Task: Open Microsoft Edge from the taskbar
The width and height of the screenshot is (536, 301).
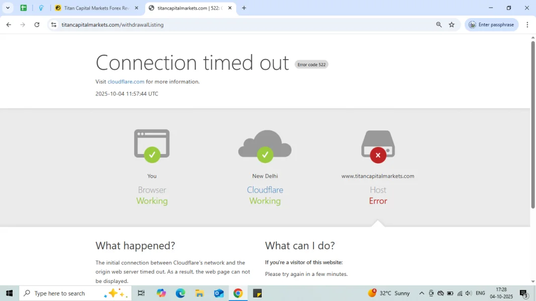Action: [180, 293]
